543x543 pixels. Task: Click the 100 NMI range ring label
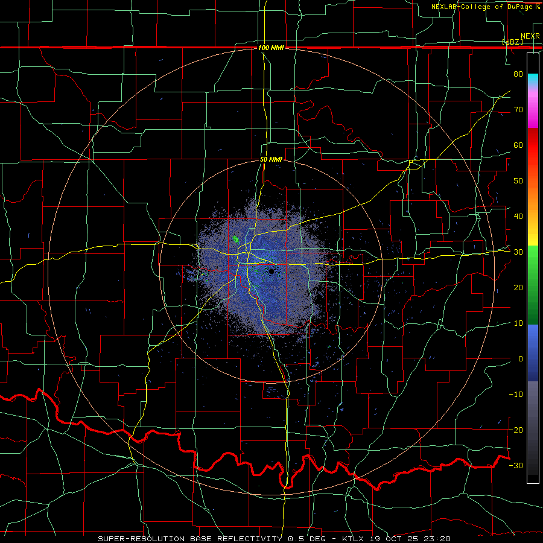point(271,48)
